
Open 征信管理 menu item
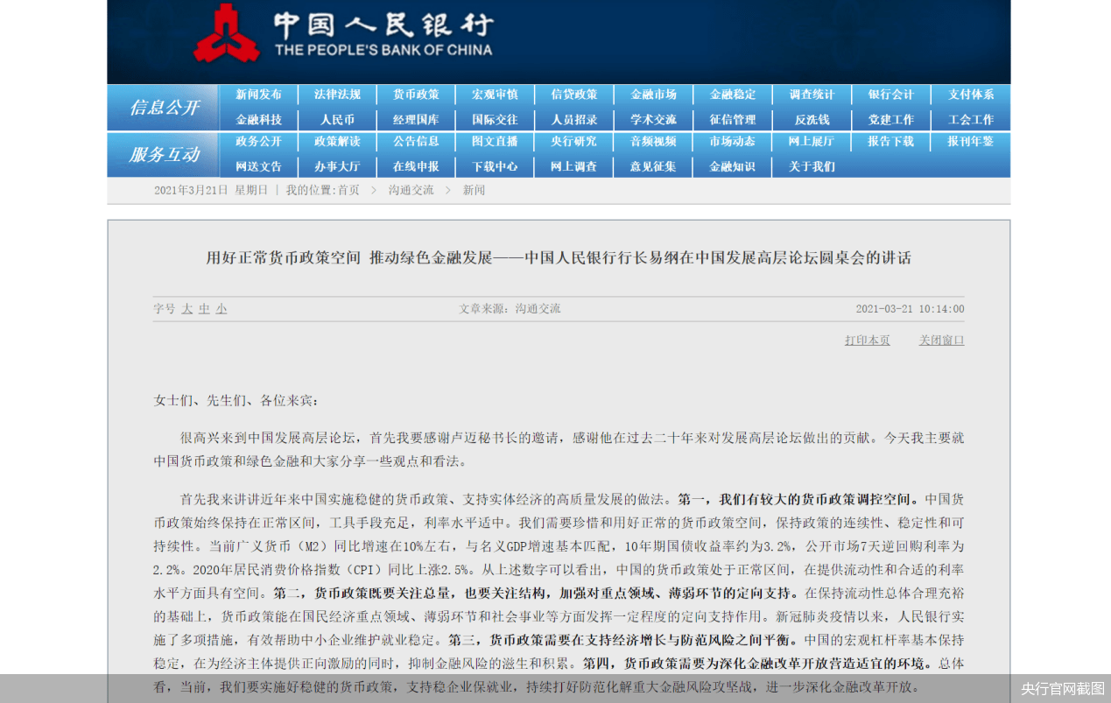pos(732,120)
